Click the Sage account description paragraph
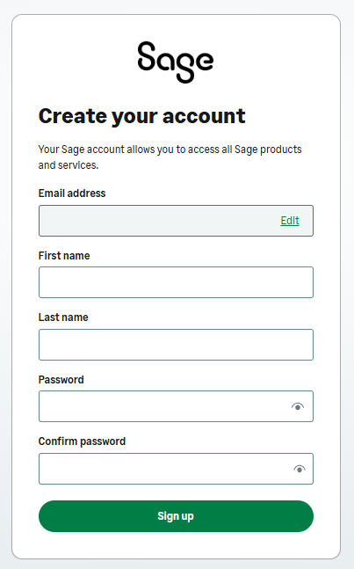354x569 pixels. 170,157
